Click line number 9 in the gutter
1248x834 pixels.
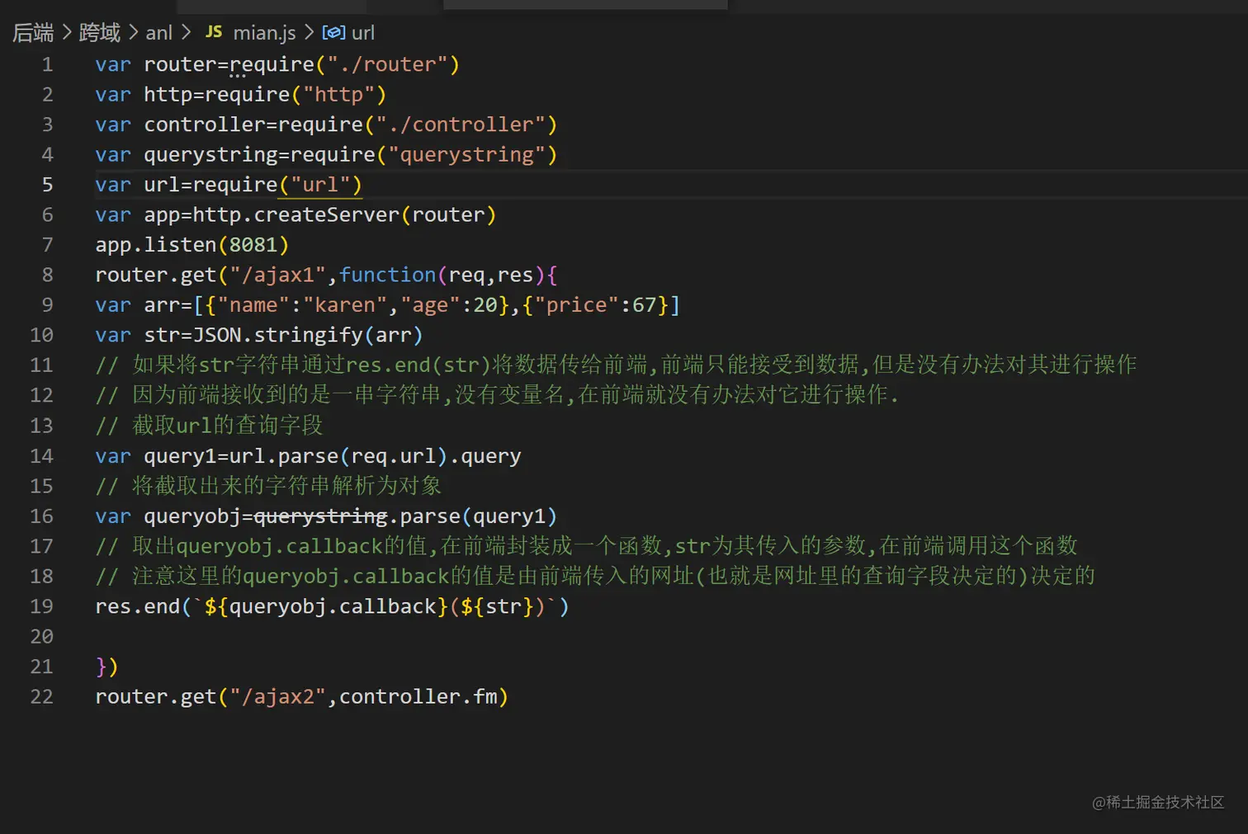click(47, 305)
